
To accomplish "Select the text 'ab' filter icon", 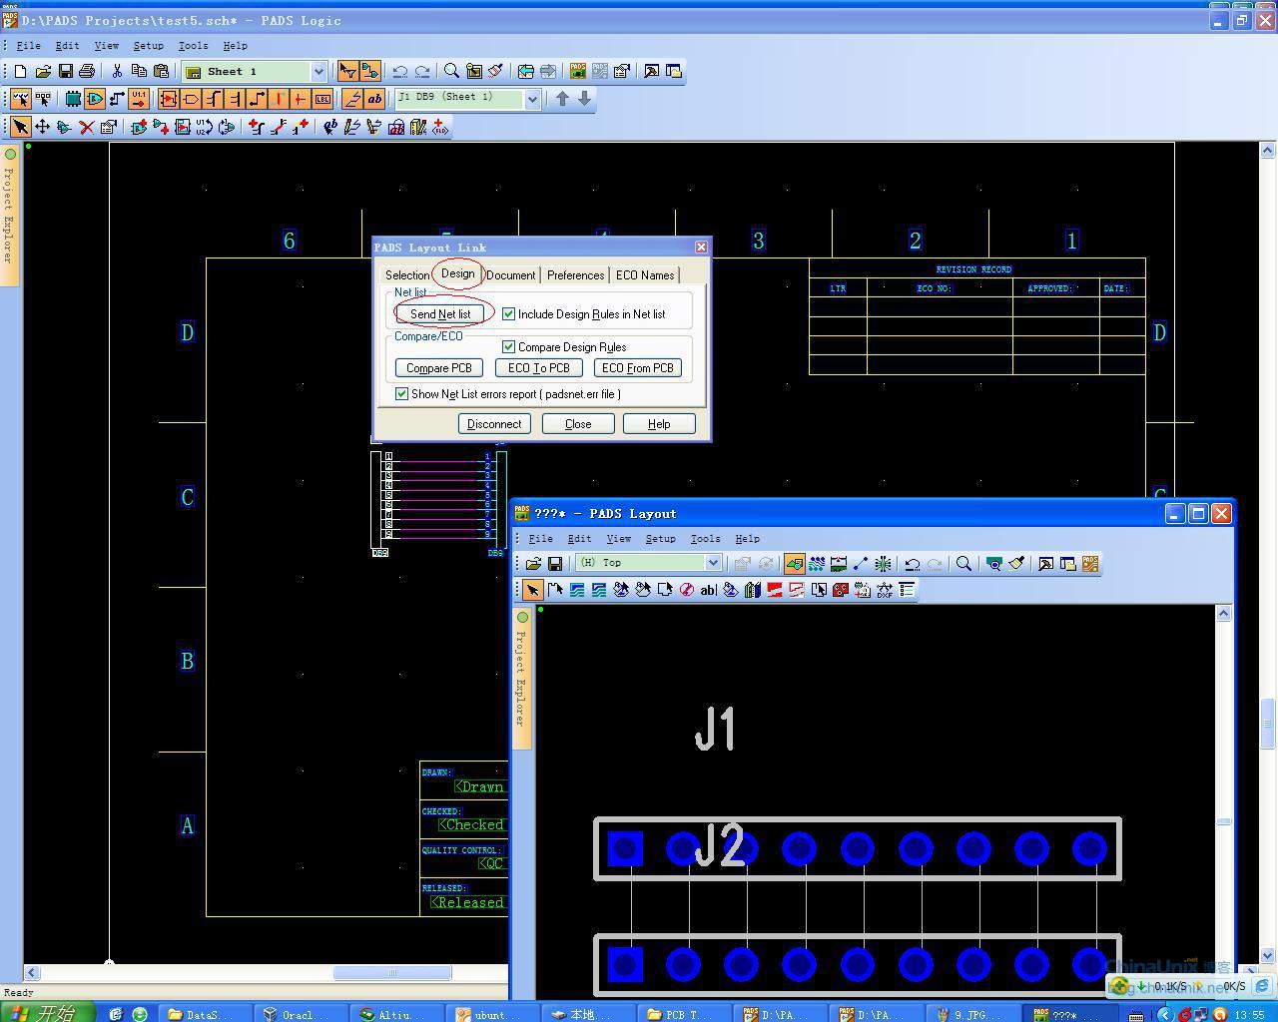I will tap(374, 99).
